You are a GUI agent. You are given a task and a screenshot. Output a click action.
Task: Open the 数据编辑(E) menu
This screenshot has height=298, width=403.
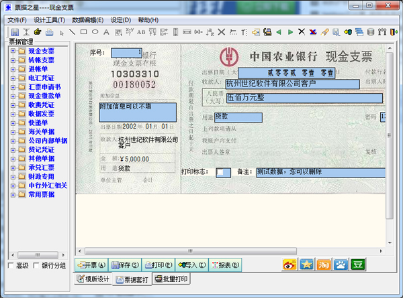pos(88,20)
